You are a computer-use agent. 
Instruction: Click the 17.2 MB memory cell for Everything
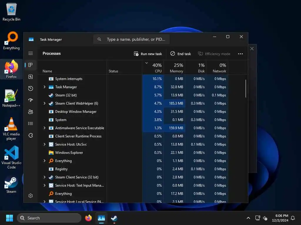point(175,194)
